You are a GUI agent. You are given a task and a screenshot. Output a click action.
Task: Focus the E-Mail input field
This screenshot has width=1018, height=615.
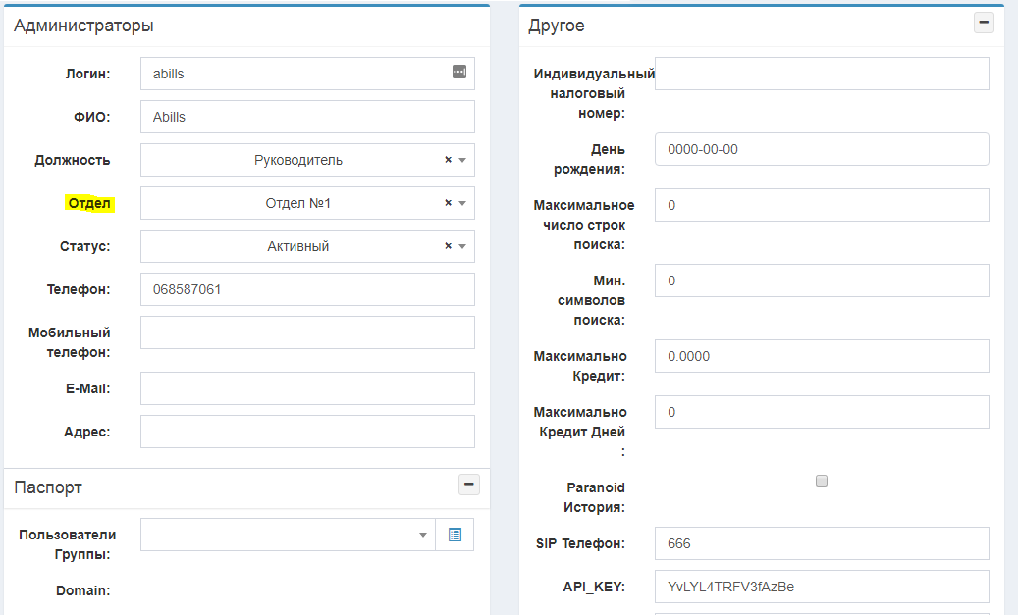tap(307, 388)
